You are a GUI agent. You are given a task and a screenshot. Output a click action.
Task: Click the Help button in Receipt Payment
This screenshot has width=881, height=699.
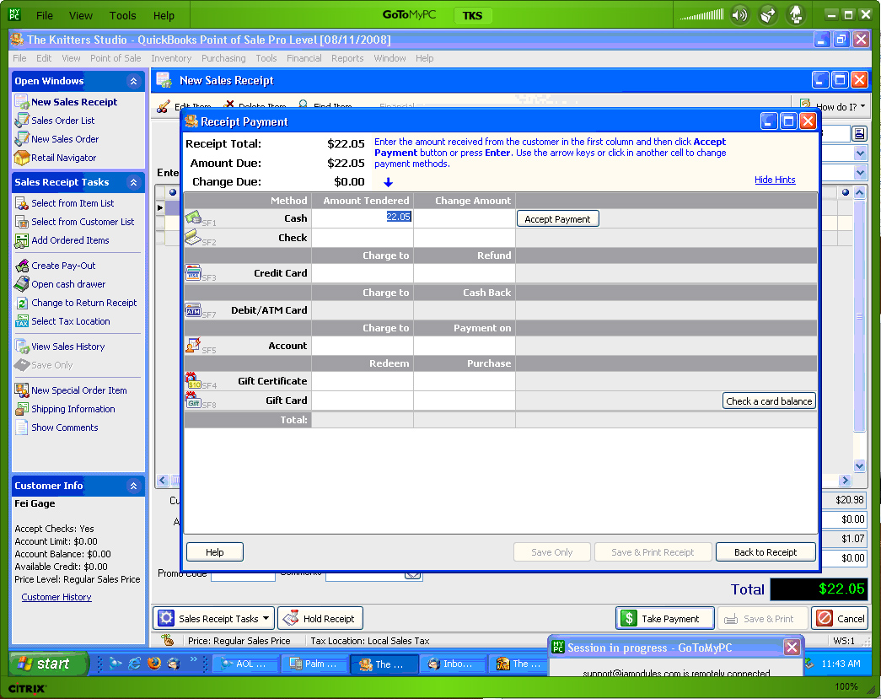pos(215,552)
